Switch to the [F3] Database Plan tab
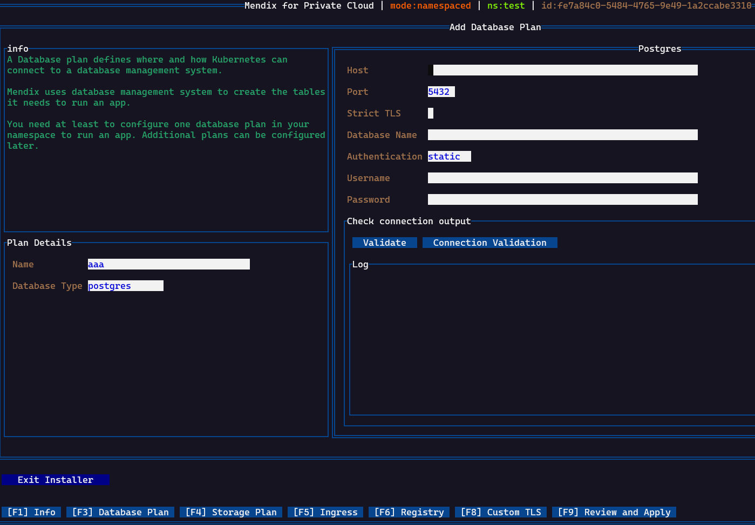 tap(120, 512)
